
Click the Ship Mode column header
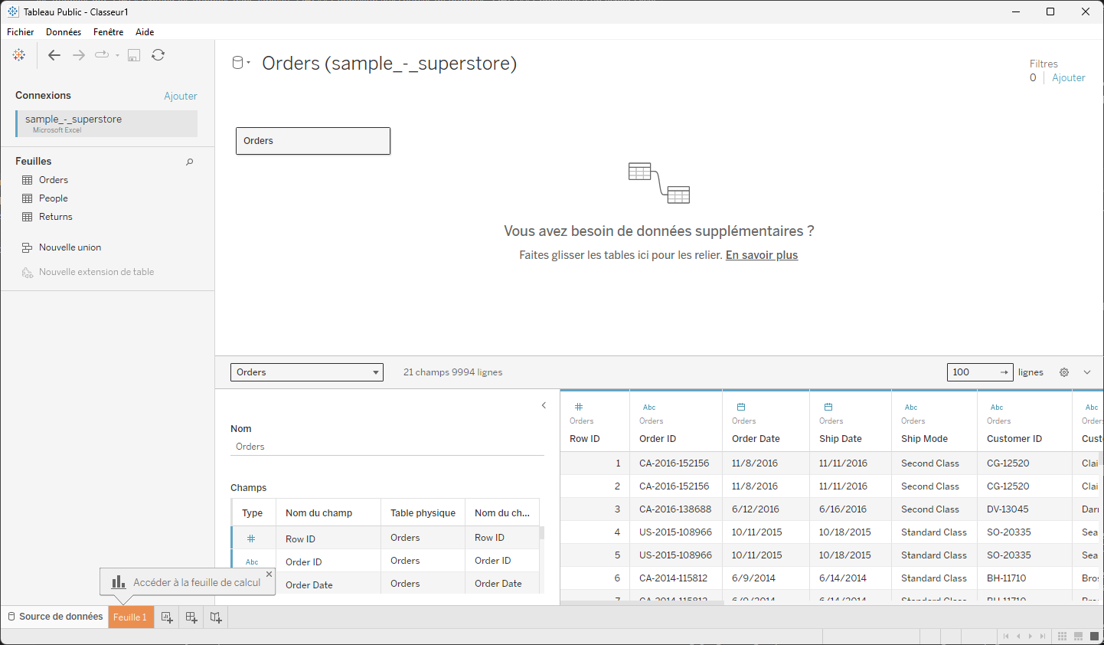point(924,439)
